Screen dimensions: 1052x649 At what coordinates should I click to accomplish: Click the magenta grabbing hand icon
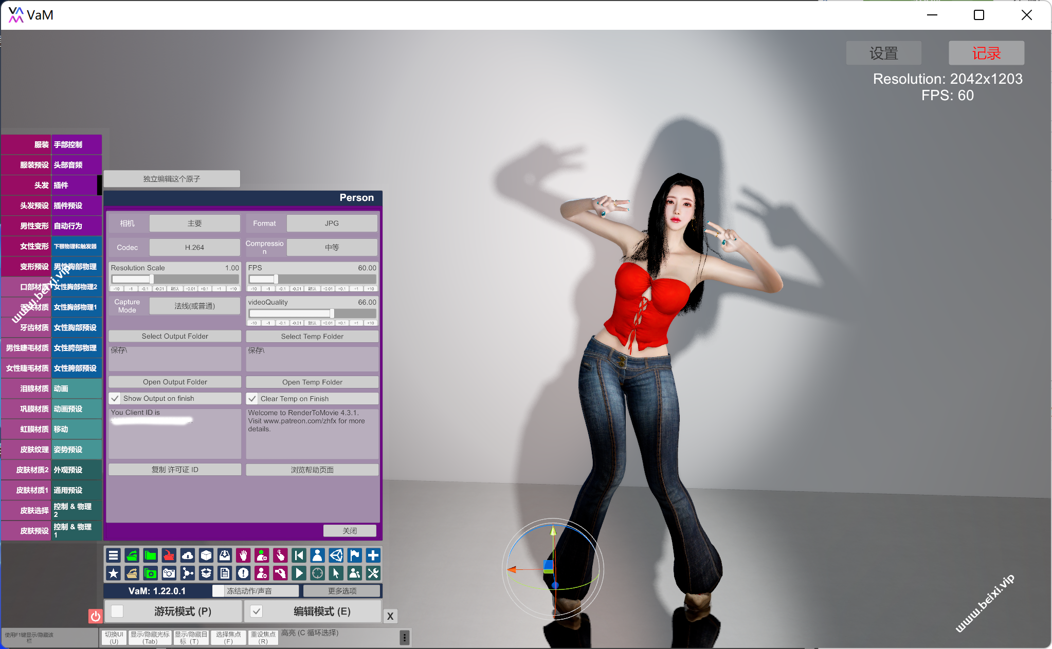click(x=280, y=573)
